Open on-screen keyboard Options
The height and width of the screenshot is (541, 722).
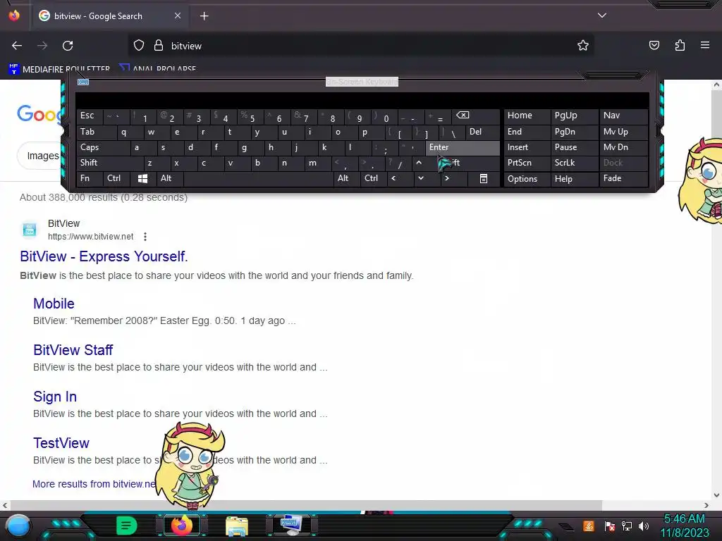point(527,179)
